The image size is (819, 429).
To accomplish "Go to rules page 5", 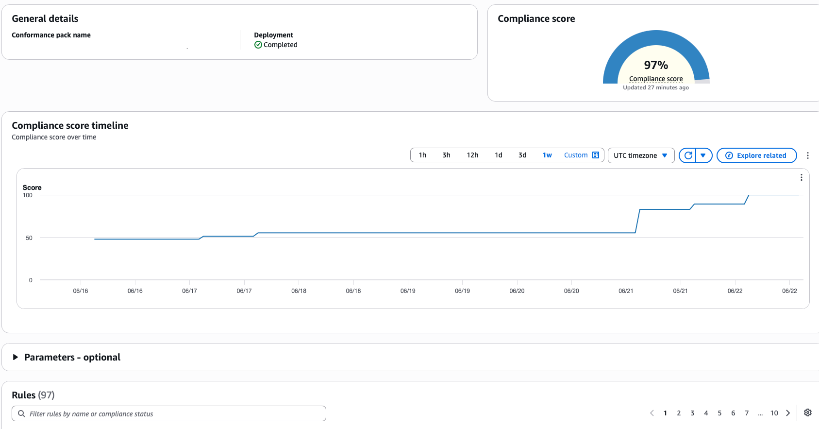I will (x=719, y=413).
